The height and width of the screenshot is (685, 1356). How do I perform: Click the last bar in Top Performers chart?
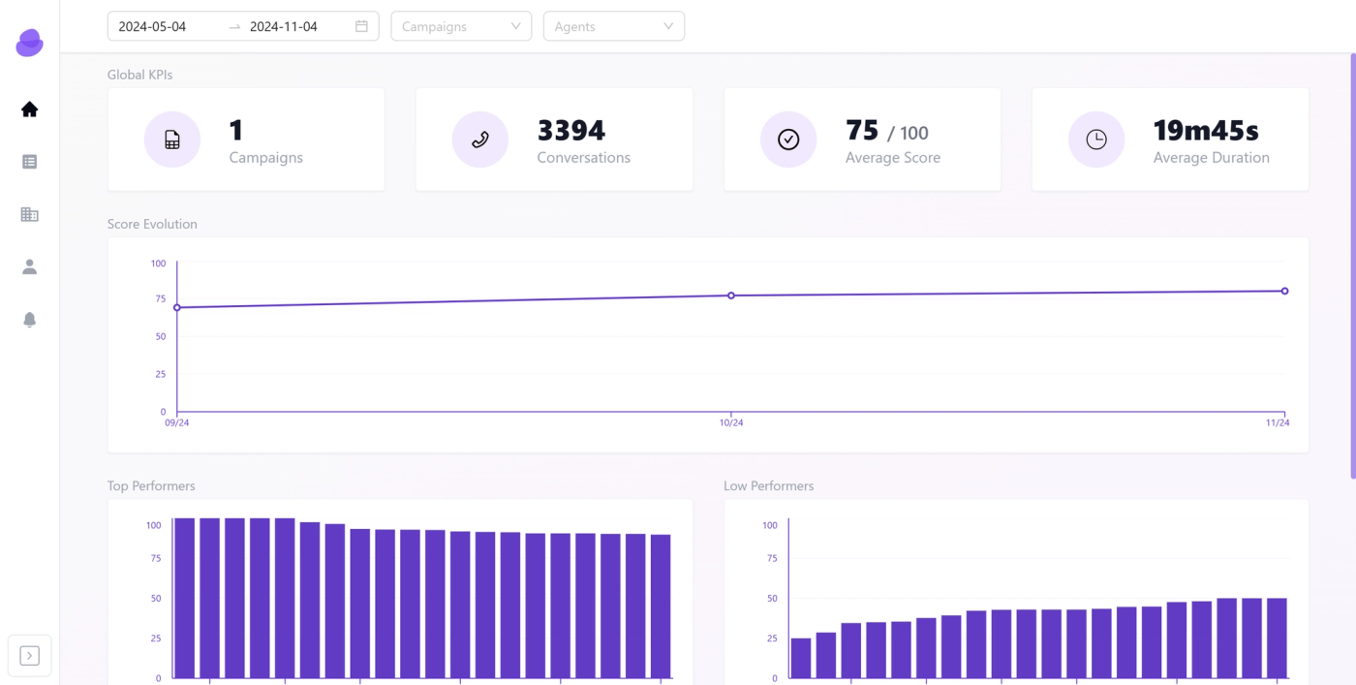pyautogui.click(x=661, y=607)
